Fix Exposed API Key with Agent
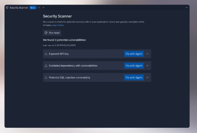This screenshot has height=133, width=197. [134, 54]
